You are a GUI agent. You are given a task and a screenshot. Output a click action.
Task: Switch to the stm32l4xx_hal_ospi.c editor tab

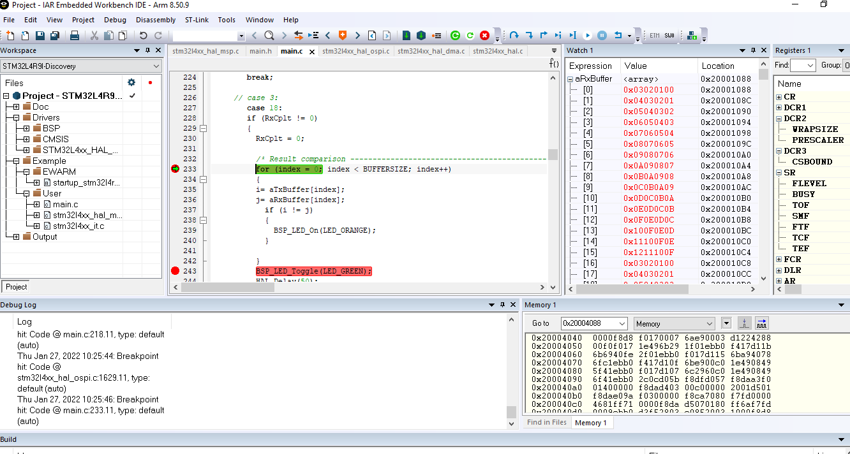point(356,51)
